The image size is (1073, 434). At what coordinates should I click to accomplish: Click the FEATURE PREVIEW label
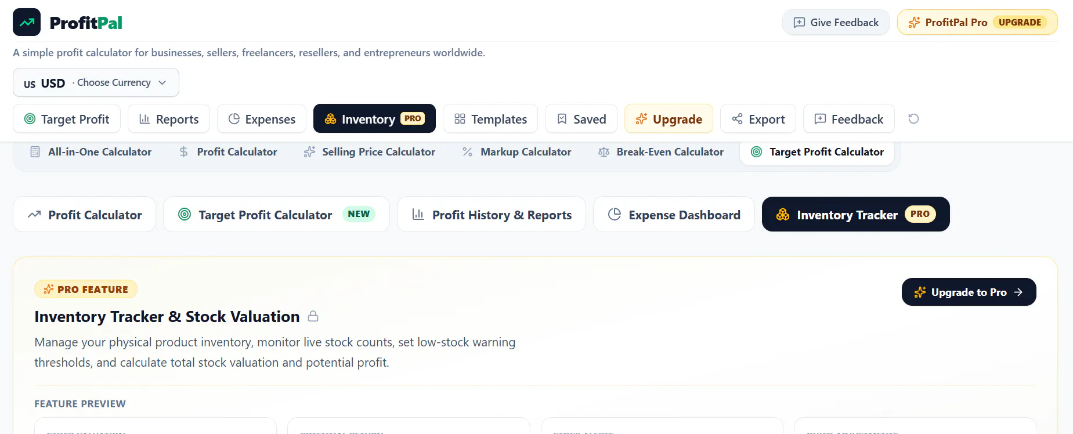tap(80, 404)
